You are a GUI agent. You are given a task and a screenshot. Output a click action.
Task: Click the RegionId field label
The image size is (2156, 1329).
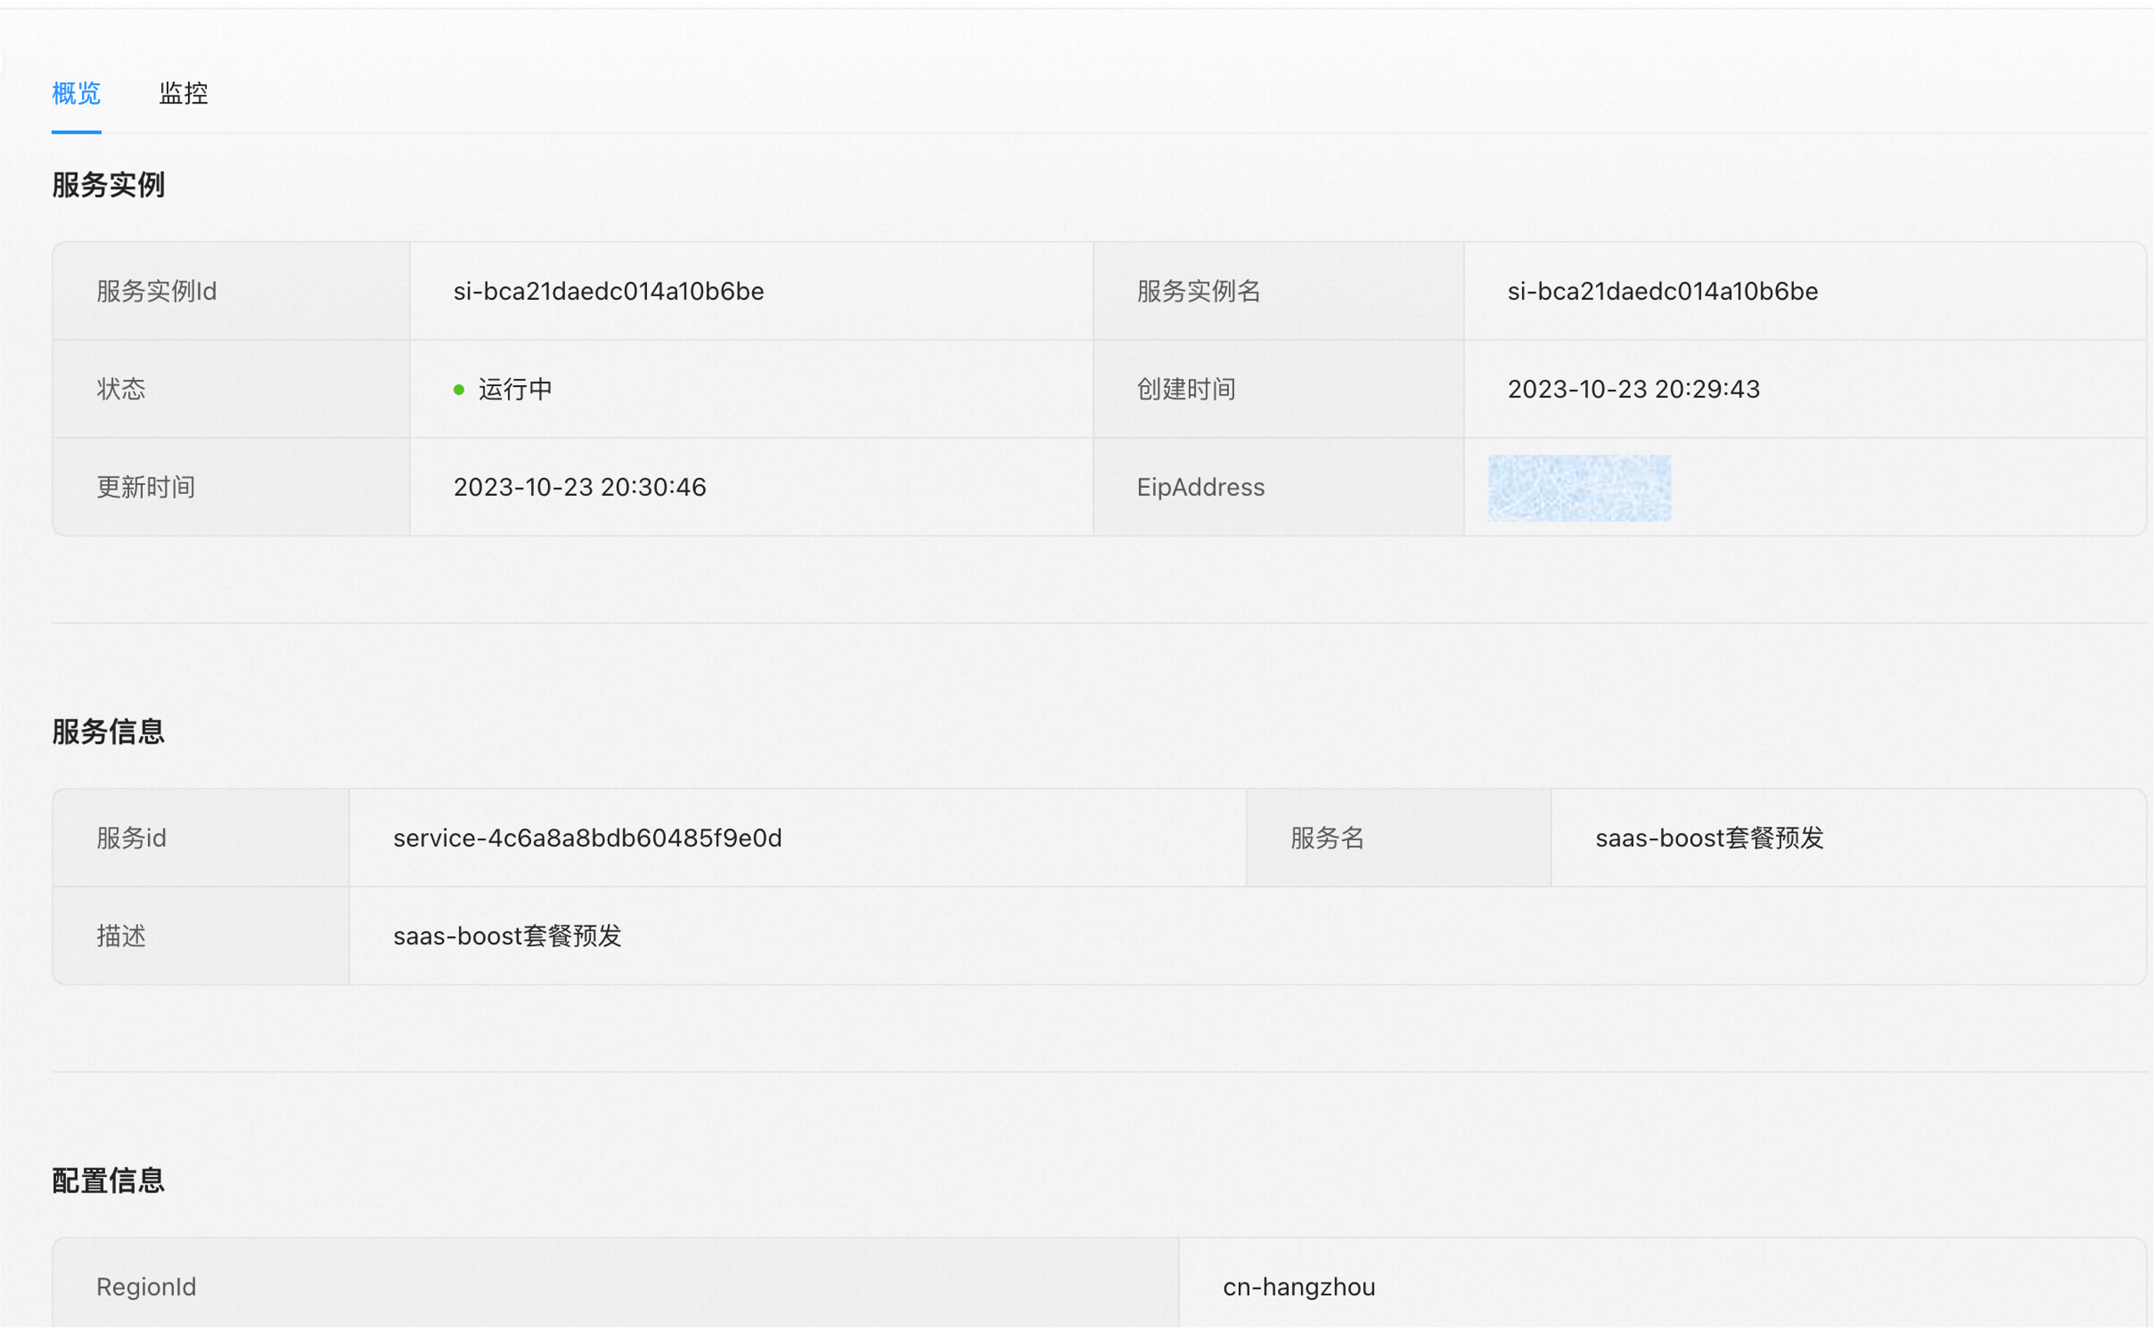coord(146,1287)
